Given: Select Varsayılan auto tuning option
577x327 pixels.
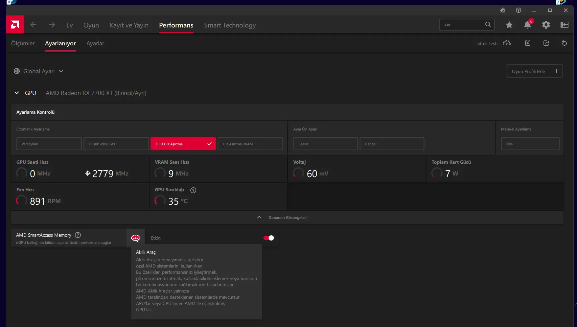Looking at the screenshot, I should pos(49,144).
